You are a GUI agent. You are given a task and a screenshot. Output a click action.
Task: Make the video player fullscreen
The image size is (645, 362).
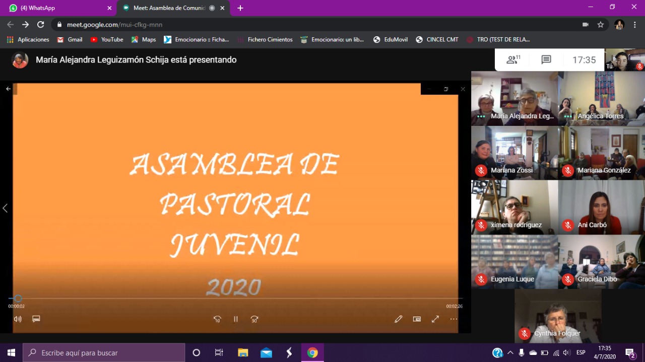(435, 319)
